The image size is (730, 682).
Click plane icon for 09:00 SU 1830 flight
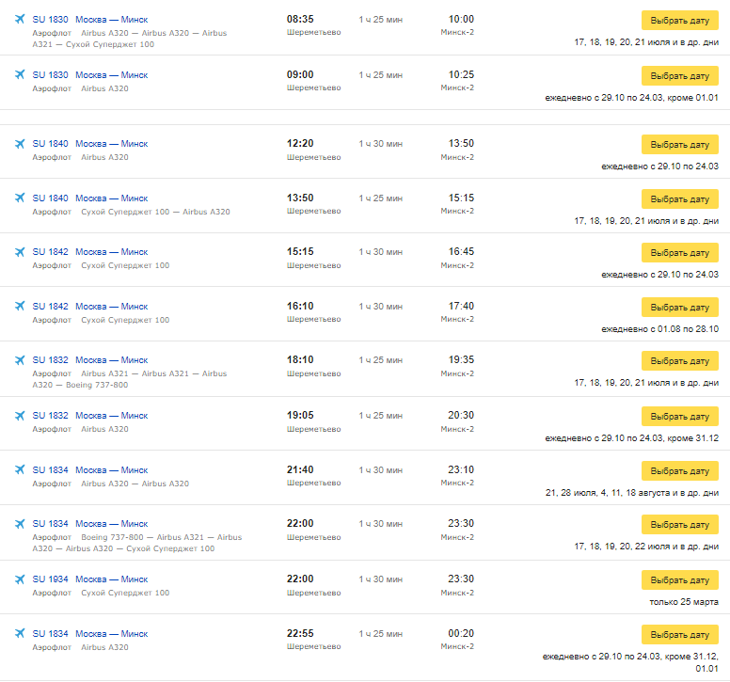[20, 75]
